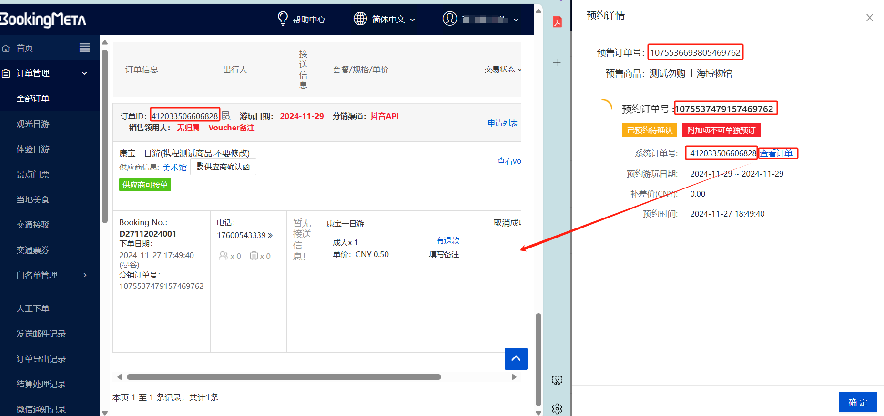Click the plus icon in side toolbar
The height and width of the screenshot is (416, 884).
[x=557, y=62]
